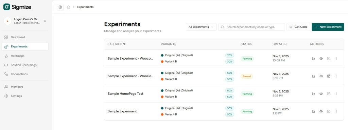The image size is (348, 130).
Task: Toggle the sidebar collapse icon
Action: click(60, 7)
